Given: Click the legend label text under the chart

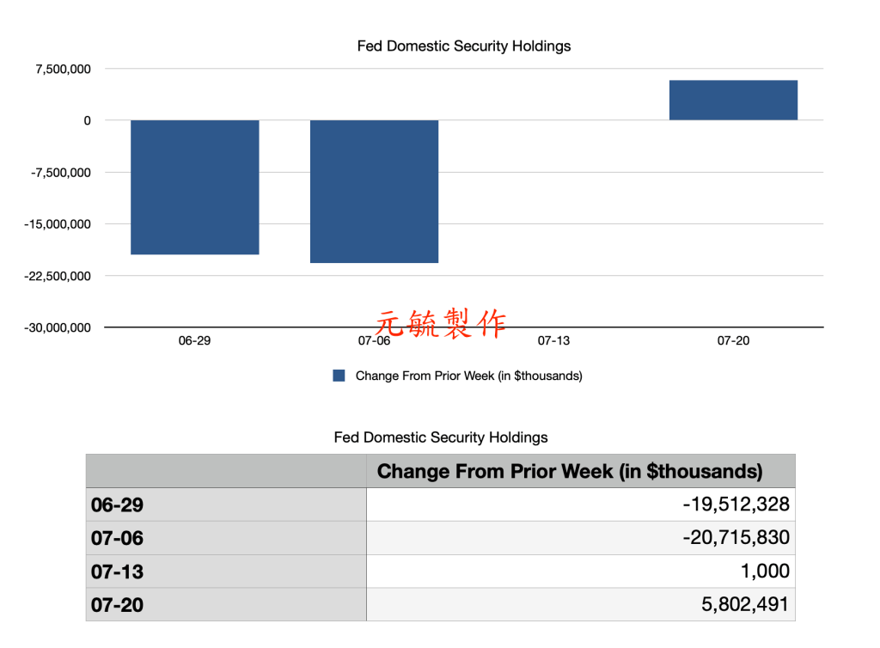Looking at the screenshot, I should point(468,376).
